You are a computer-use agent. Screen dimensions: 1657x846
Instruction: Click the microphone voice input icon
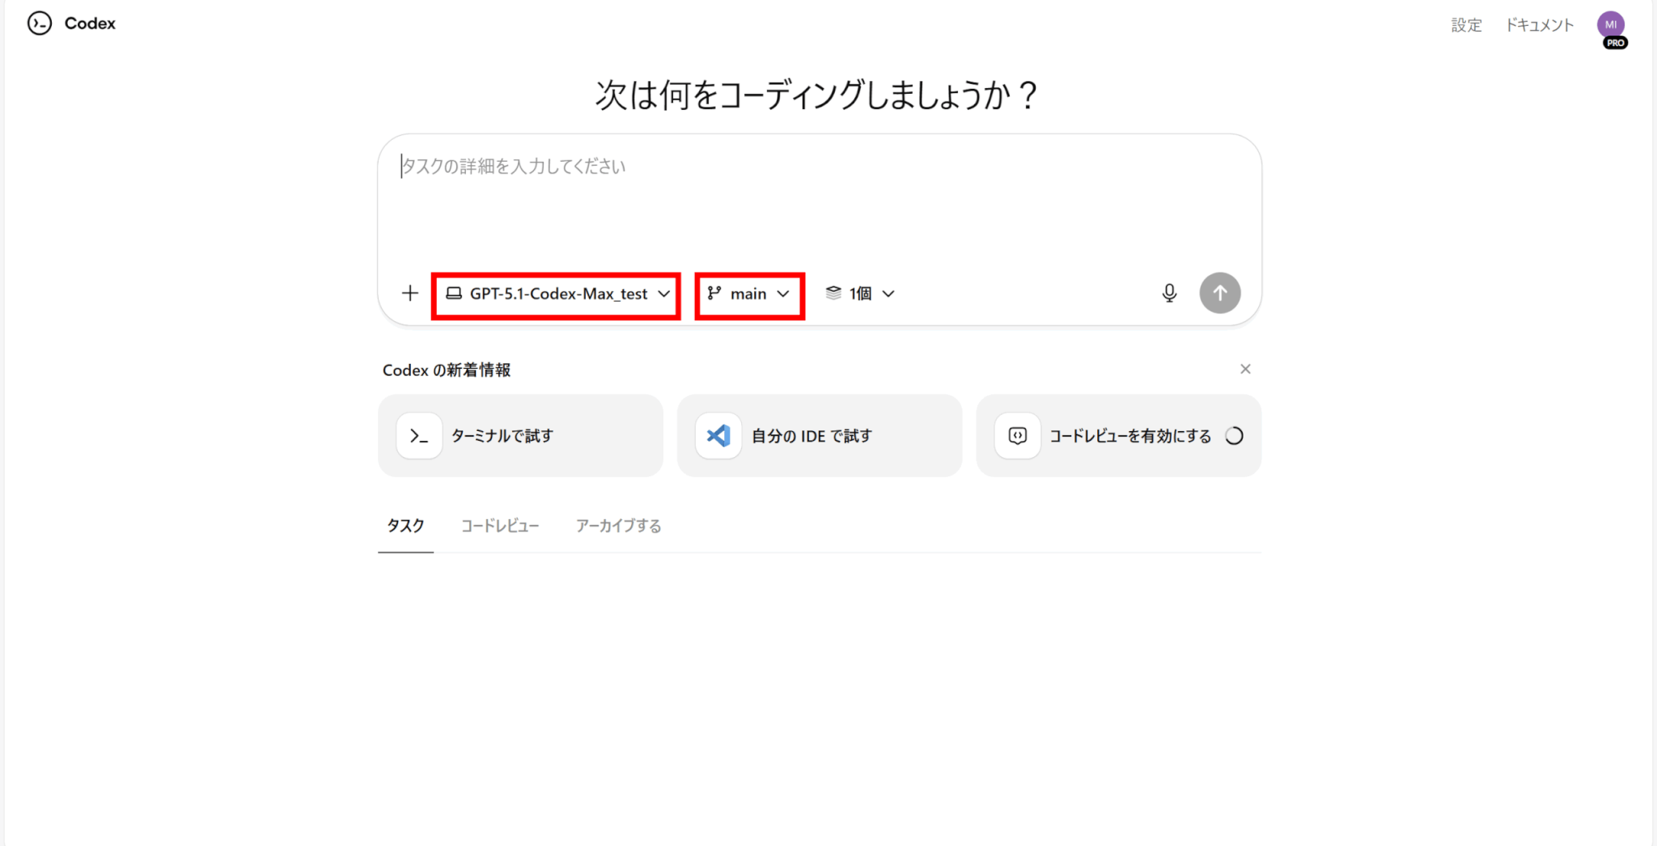tap(1169, 293)
